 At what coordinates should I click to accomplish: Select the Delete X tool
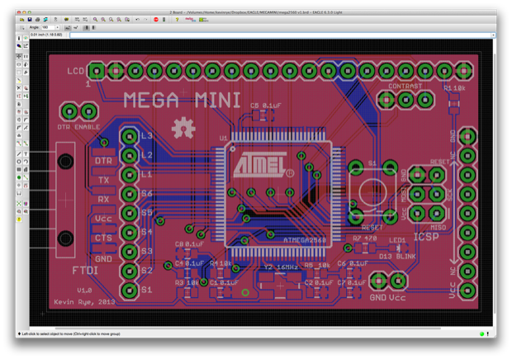pyautogui.click(x=19, y=88)
